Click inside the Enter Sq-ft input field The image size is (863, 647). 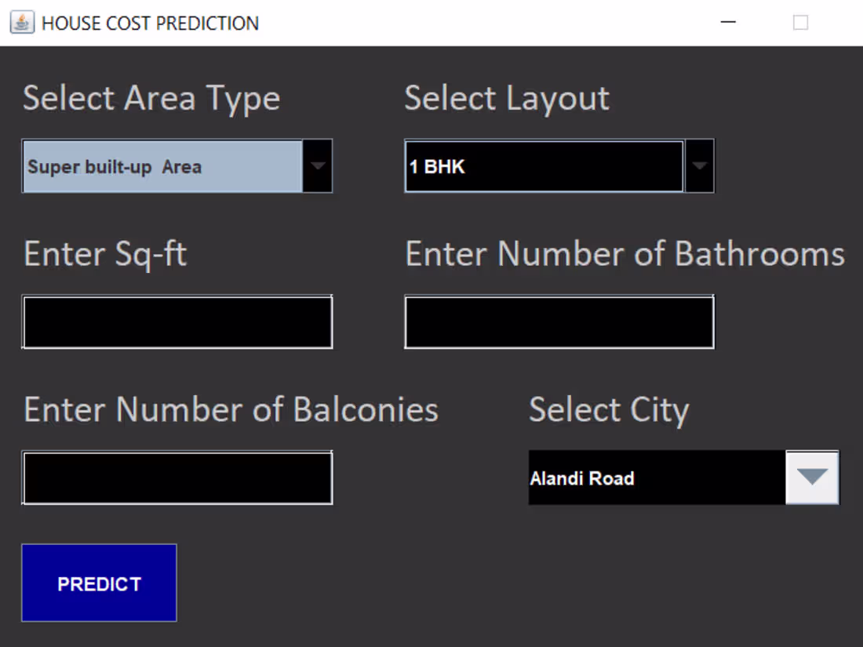pyautogui.click(x=177, y=322)
